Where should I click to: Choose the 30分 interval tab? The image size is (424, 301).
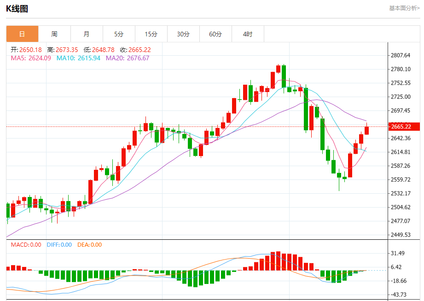(183, 34)
